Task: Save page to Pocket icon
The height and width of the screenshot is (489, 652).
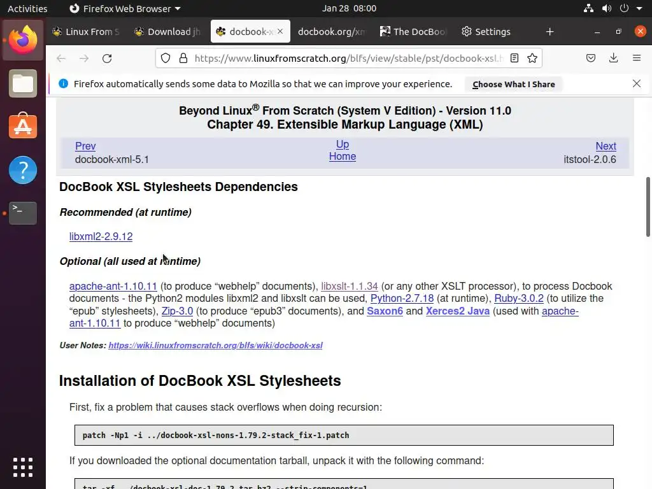Action: pos(591,58)
